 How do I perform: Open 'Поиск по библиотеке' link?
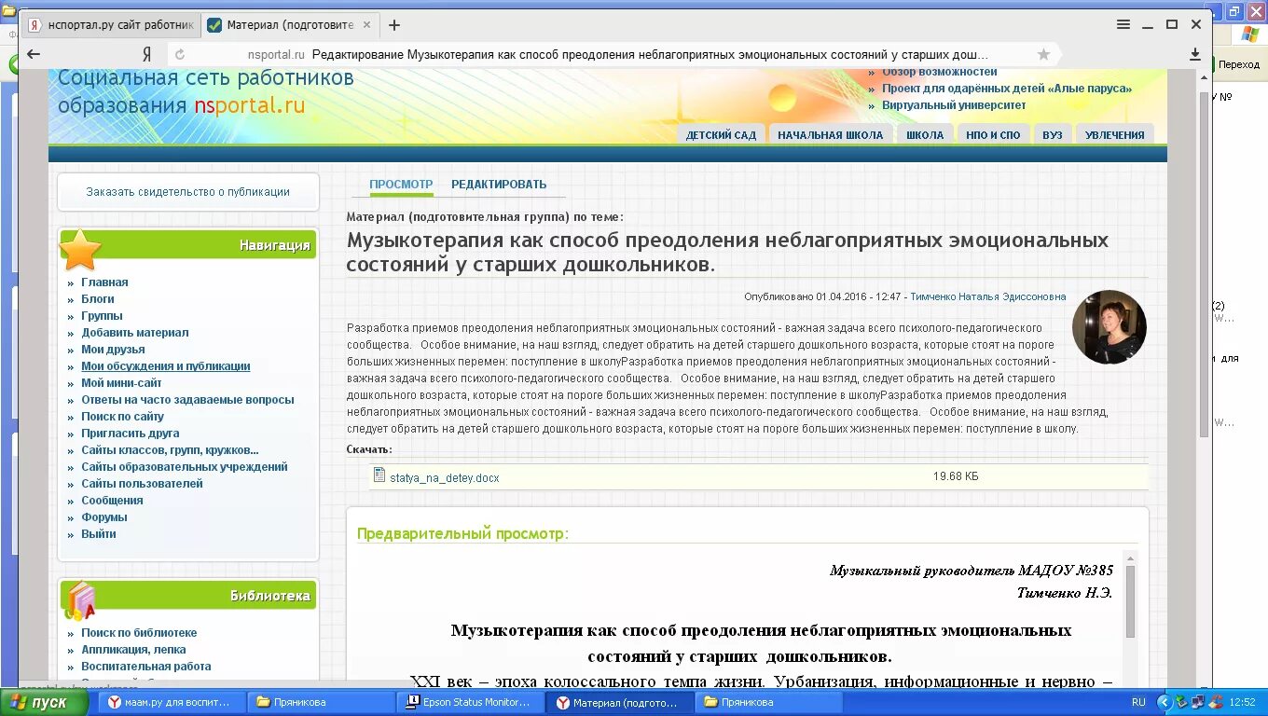[x=139, y=633]
